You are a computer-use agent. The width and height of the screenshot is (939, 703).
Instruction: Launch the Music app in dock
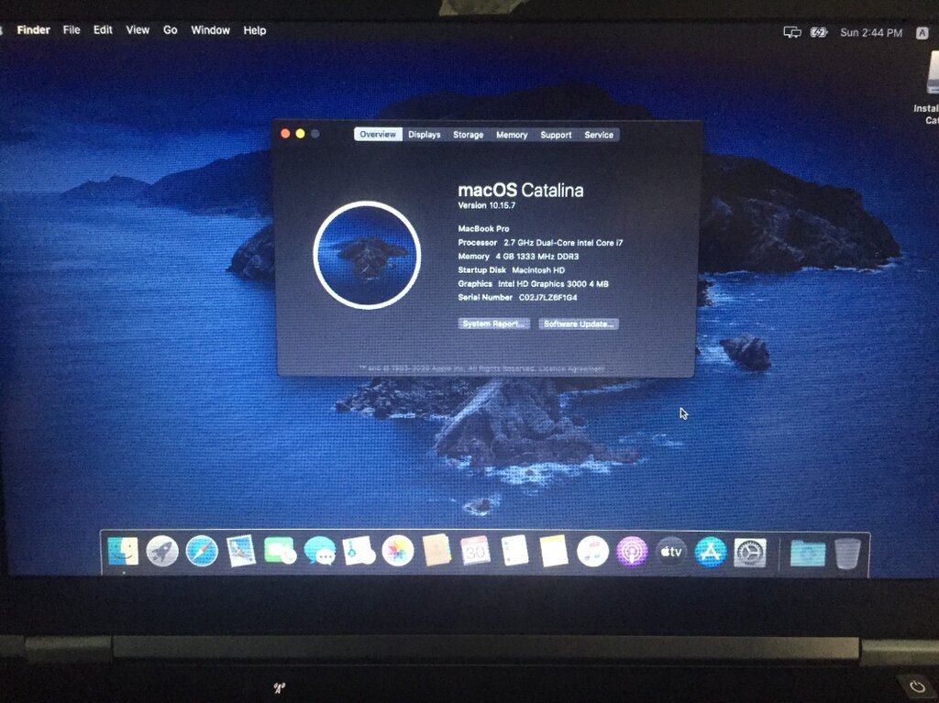[x=593, y=552]
